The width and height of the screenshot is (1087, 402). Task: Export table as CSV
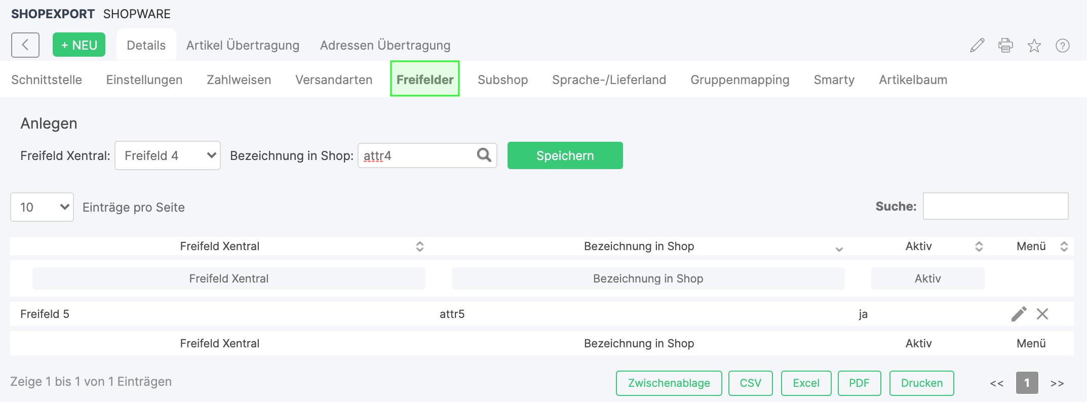click(750, 383)
